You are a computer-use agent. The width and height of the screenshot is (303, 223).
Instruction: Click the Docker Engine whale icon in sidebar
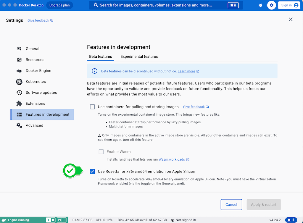19,71
